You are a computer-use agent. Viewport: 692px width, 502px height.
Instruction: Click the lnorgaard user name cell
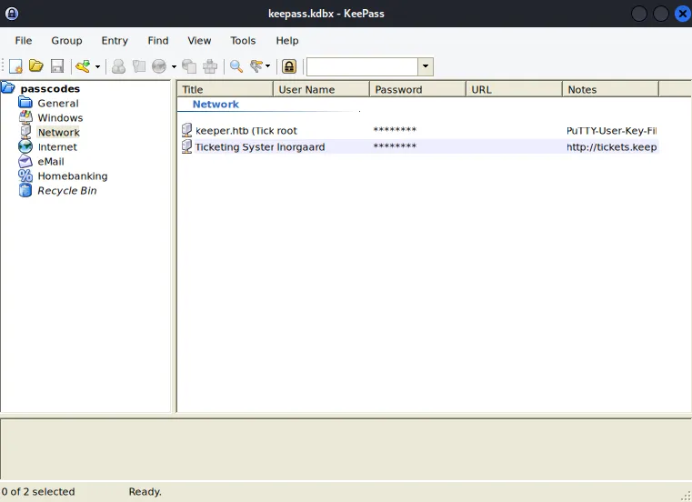click(301, 147)
